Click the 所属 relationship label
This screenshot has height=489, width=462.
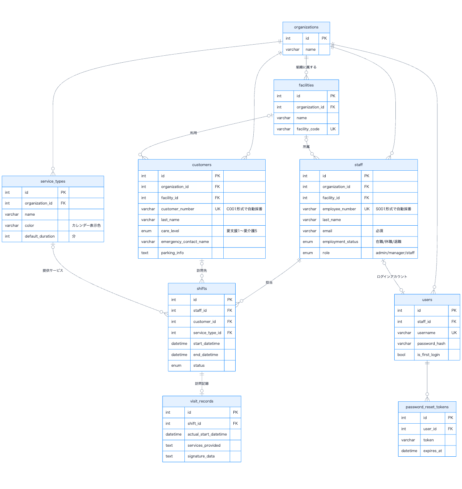306,147
